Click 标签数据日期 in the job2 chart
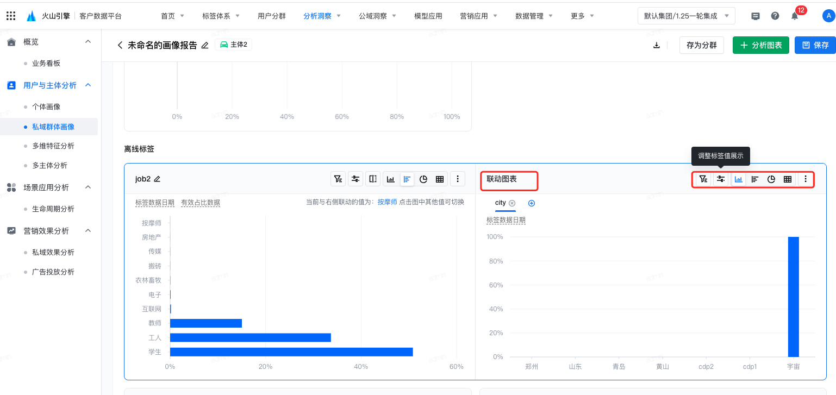The width and height of the screenshot is (836, 395). [155, 203]
